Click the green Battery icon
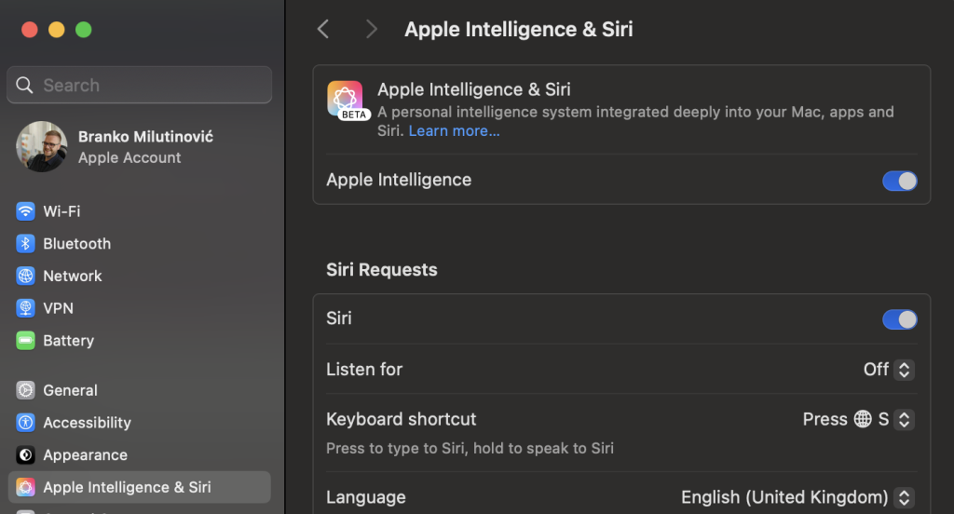The width and height of the screenshot is (954, 514). (25, 341)
